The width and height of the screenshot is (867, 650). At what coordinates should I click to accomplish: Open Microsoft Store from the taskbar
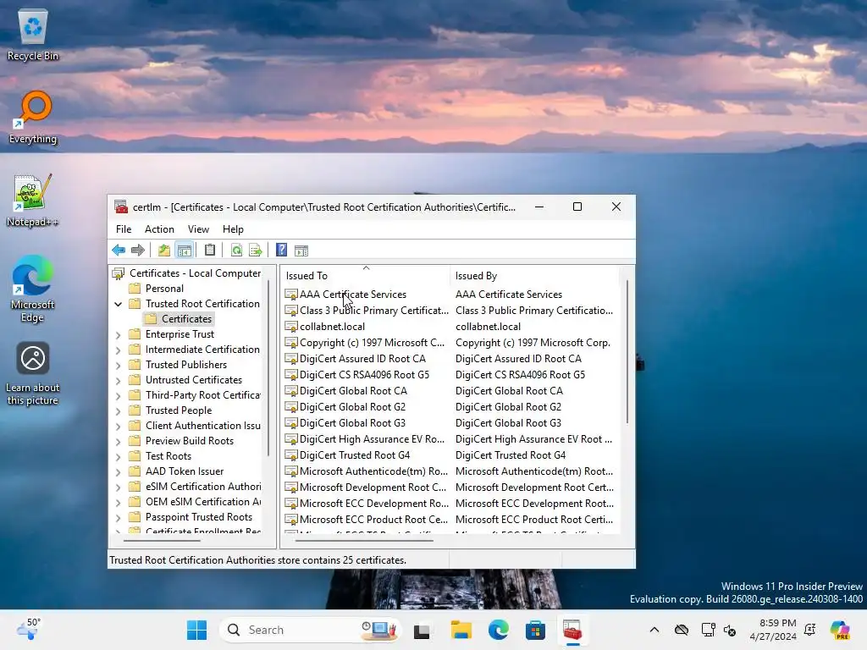tap(535, 630)
